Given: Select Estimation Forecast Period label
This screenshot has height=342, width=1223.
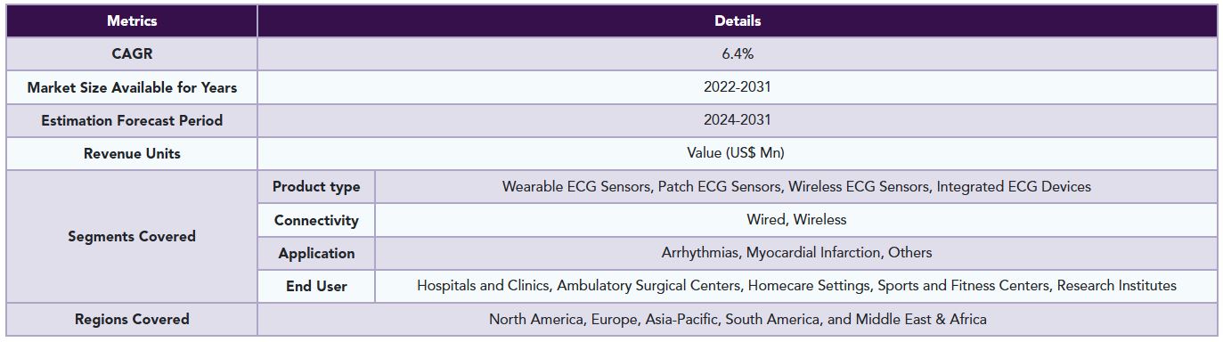Looking at the screenshot, I should point(132,120).
